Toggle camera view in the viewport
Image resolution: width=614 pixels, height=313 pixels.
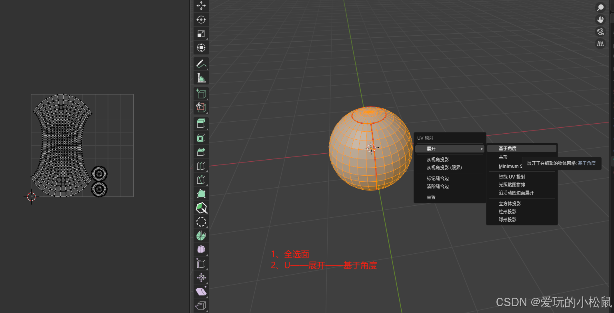(600, 32)
